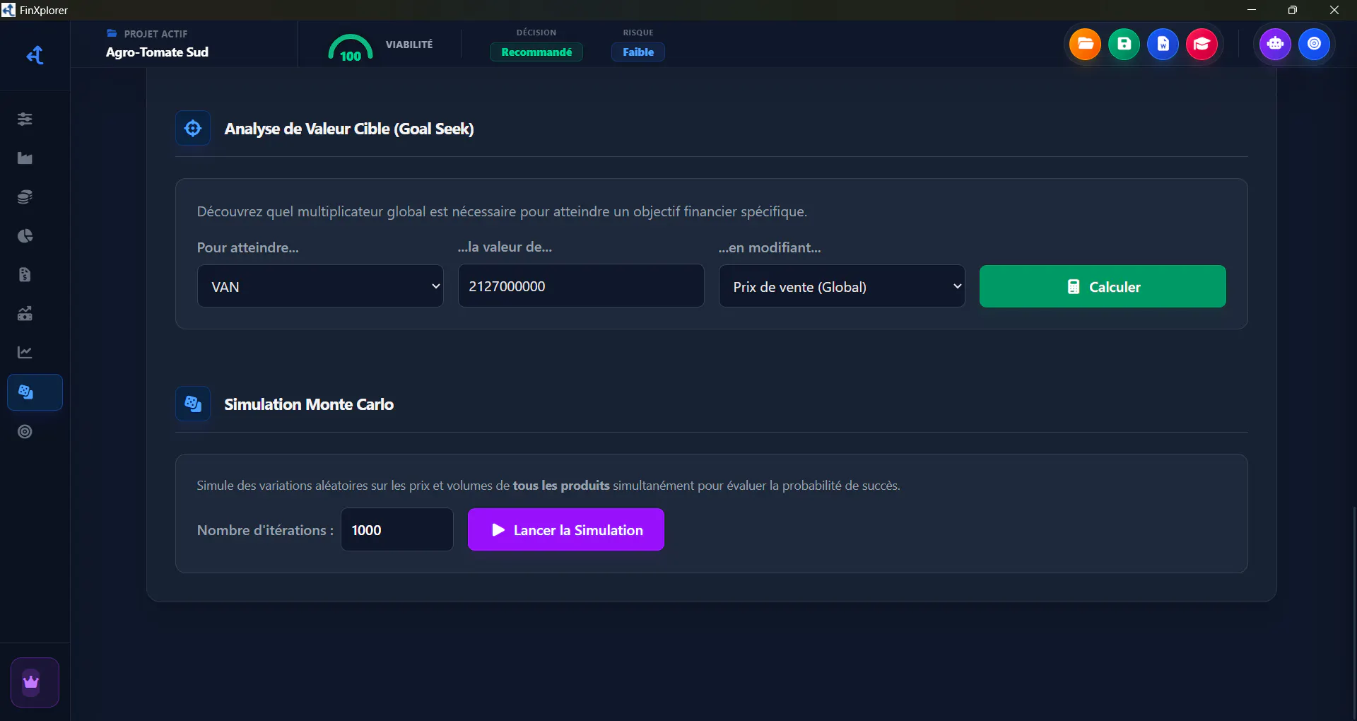Image resolution: width=1357 pixels, height=721 pixels.
Task: Click the 'Pour atteindre...' label
Action: click(x=248, y=247)
